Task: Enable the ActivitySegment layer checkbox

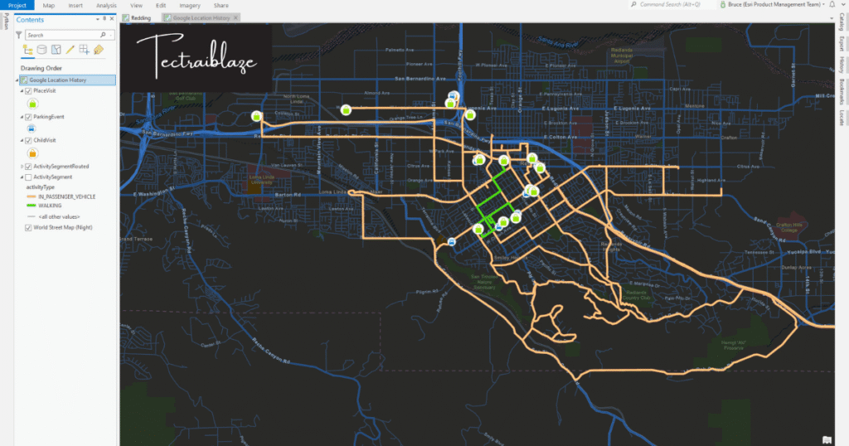Action: (x=29, y=177)
